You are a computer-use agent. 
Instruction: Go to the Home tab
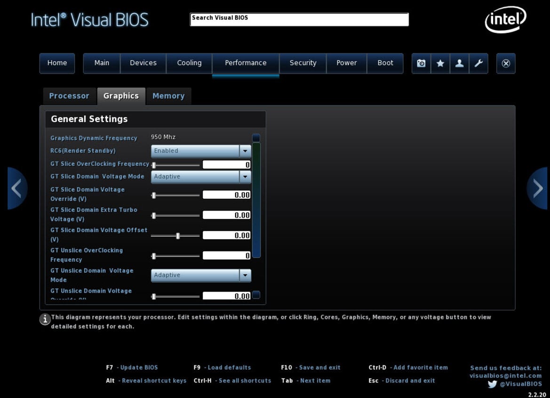point(57,63)
